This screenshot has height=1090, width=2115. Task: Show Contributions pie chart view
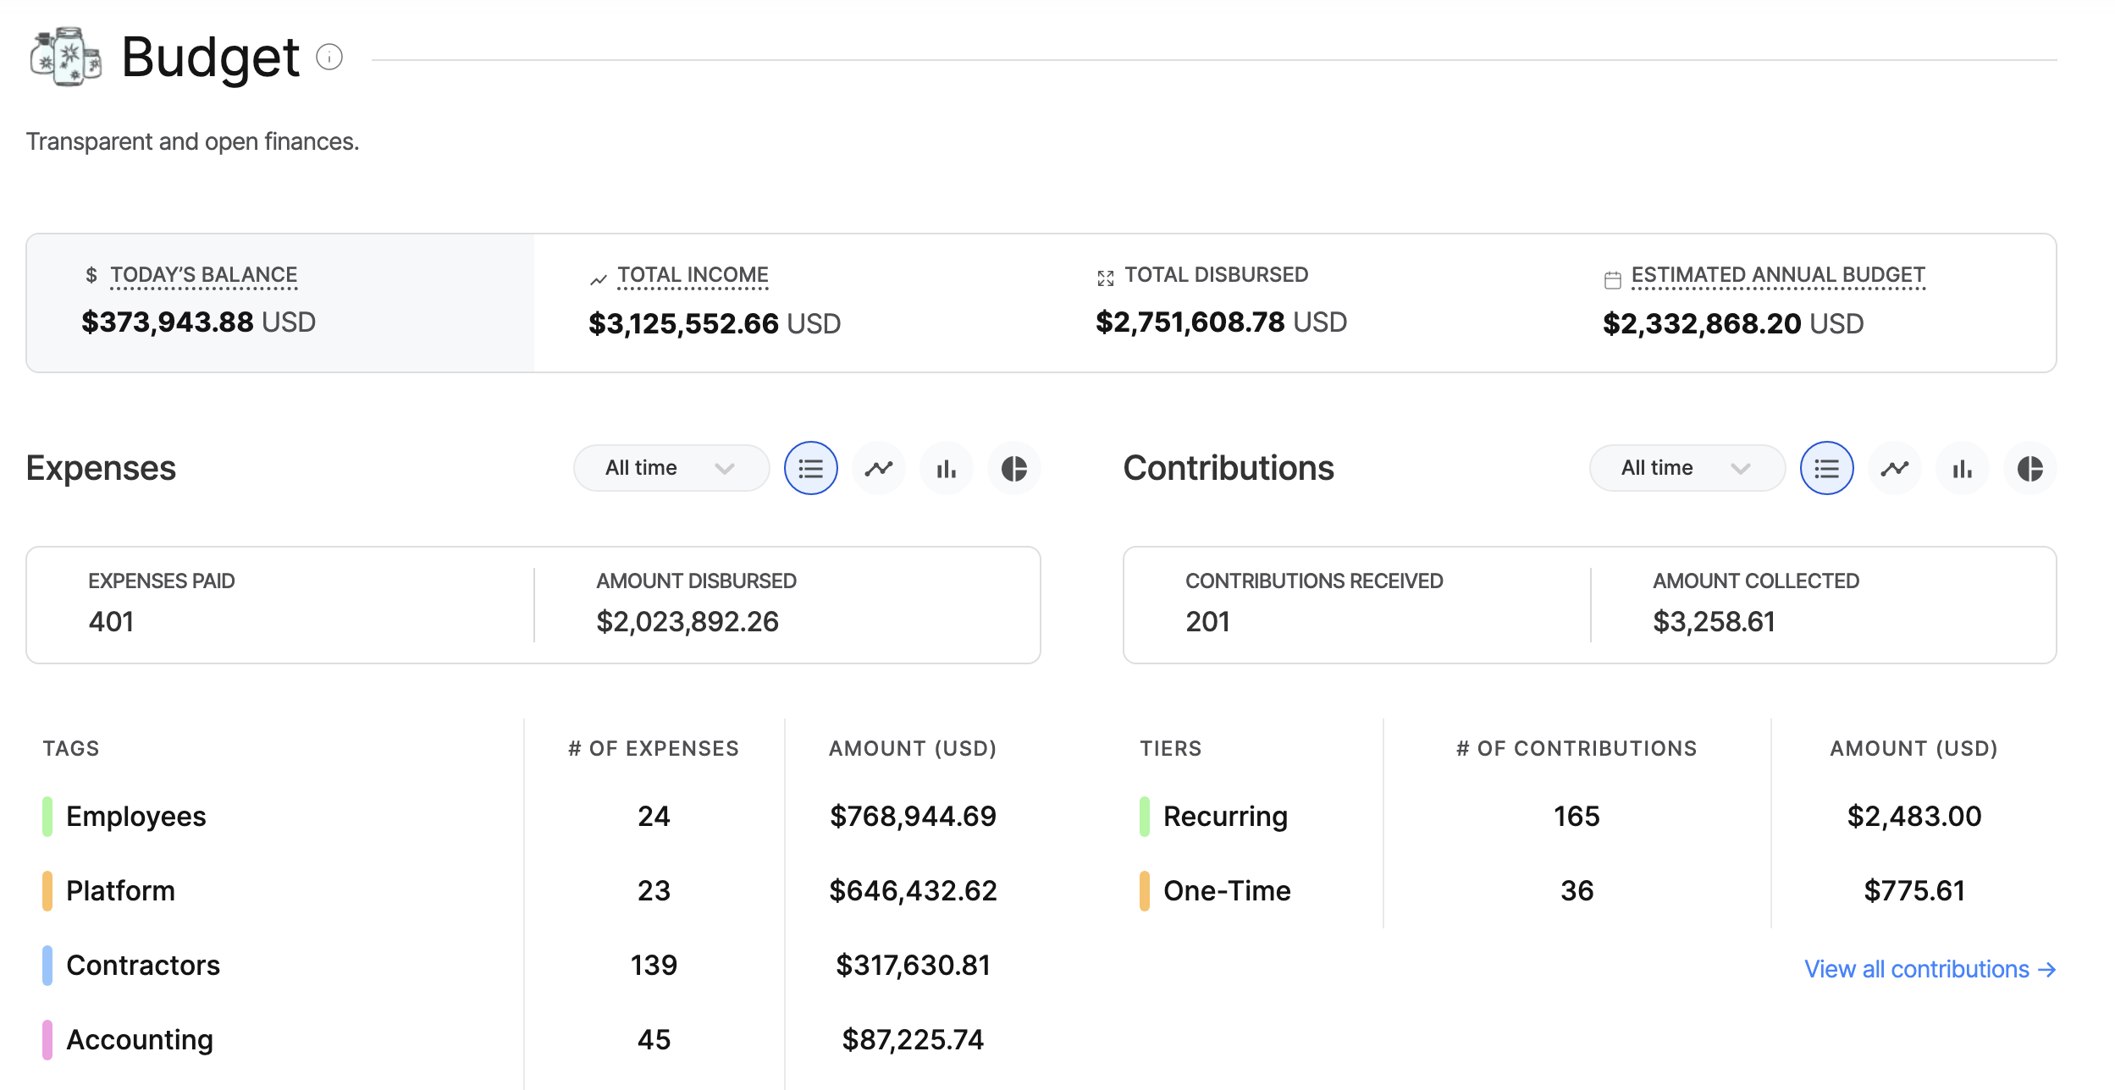[2029, 468]
